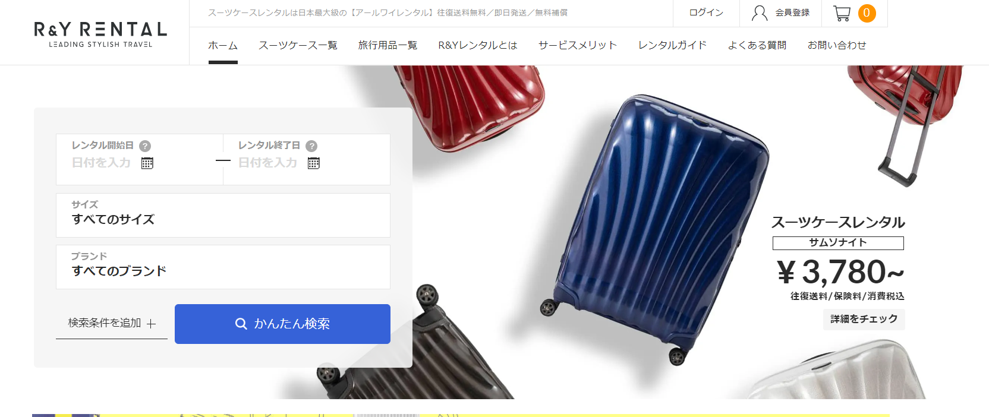This screenshot has width=989, height=417.
Task: Click help icon beside レンタル開始日
Action: (x=145, y=146)
